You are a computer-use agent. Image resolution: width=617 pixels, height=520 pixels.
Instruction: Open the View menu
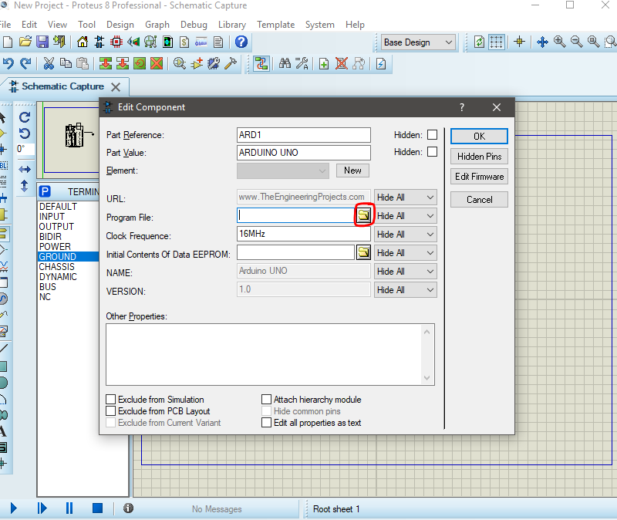tap(57, 25)
